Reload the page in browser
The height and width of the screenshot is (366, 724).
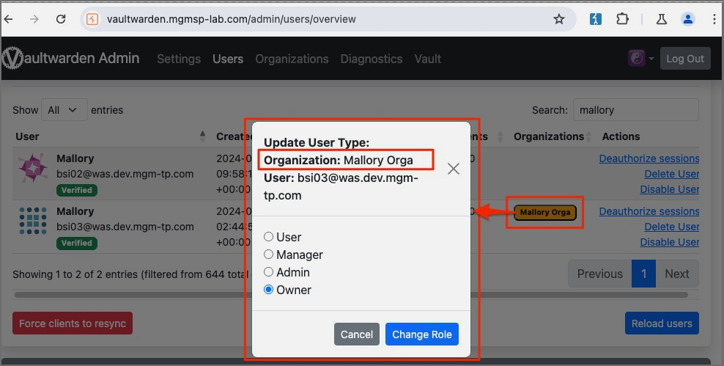tap(61, 19)
